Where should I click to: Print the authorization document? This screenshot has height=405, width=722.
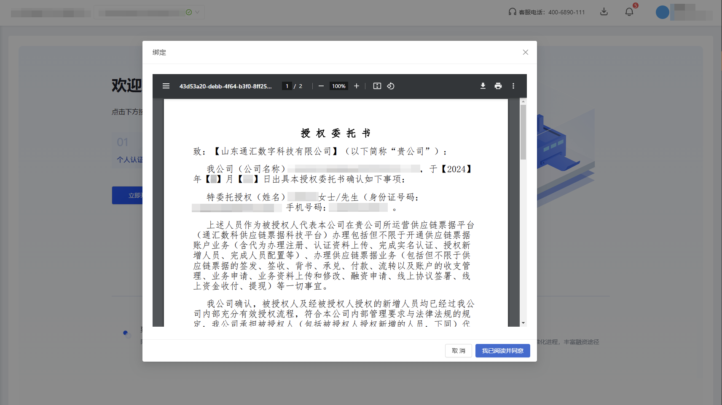click(x=498, y=86)
